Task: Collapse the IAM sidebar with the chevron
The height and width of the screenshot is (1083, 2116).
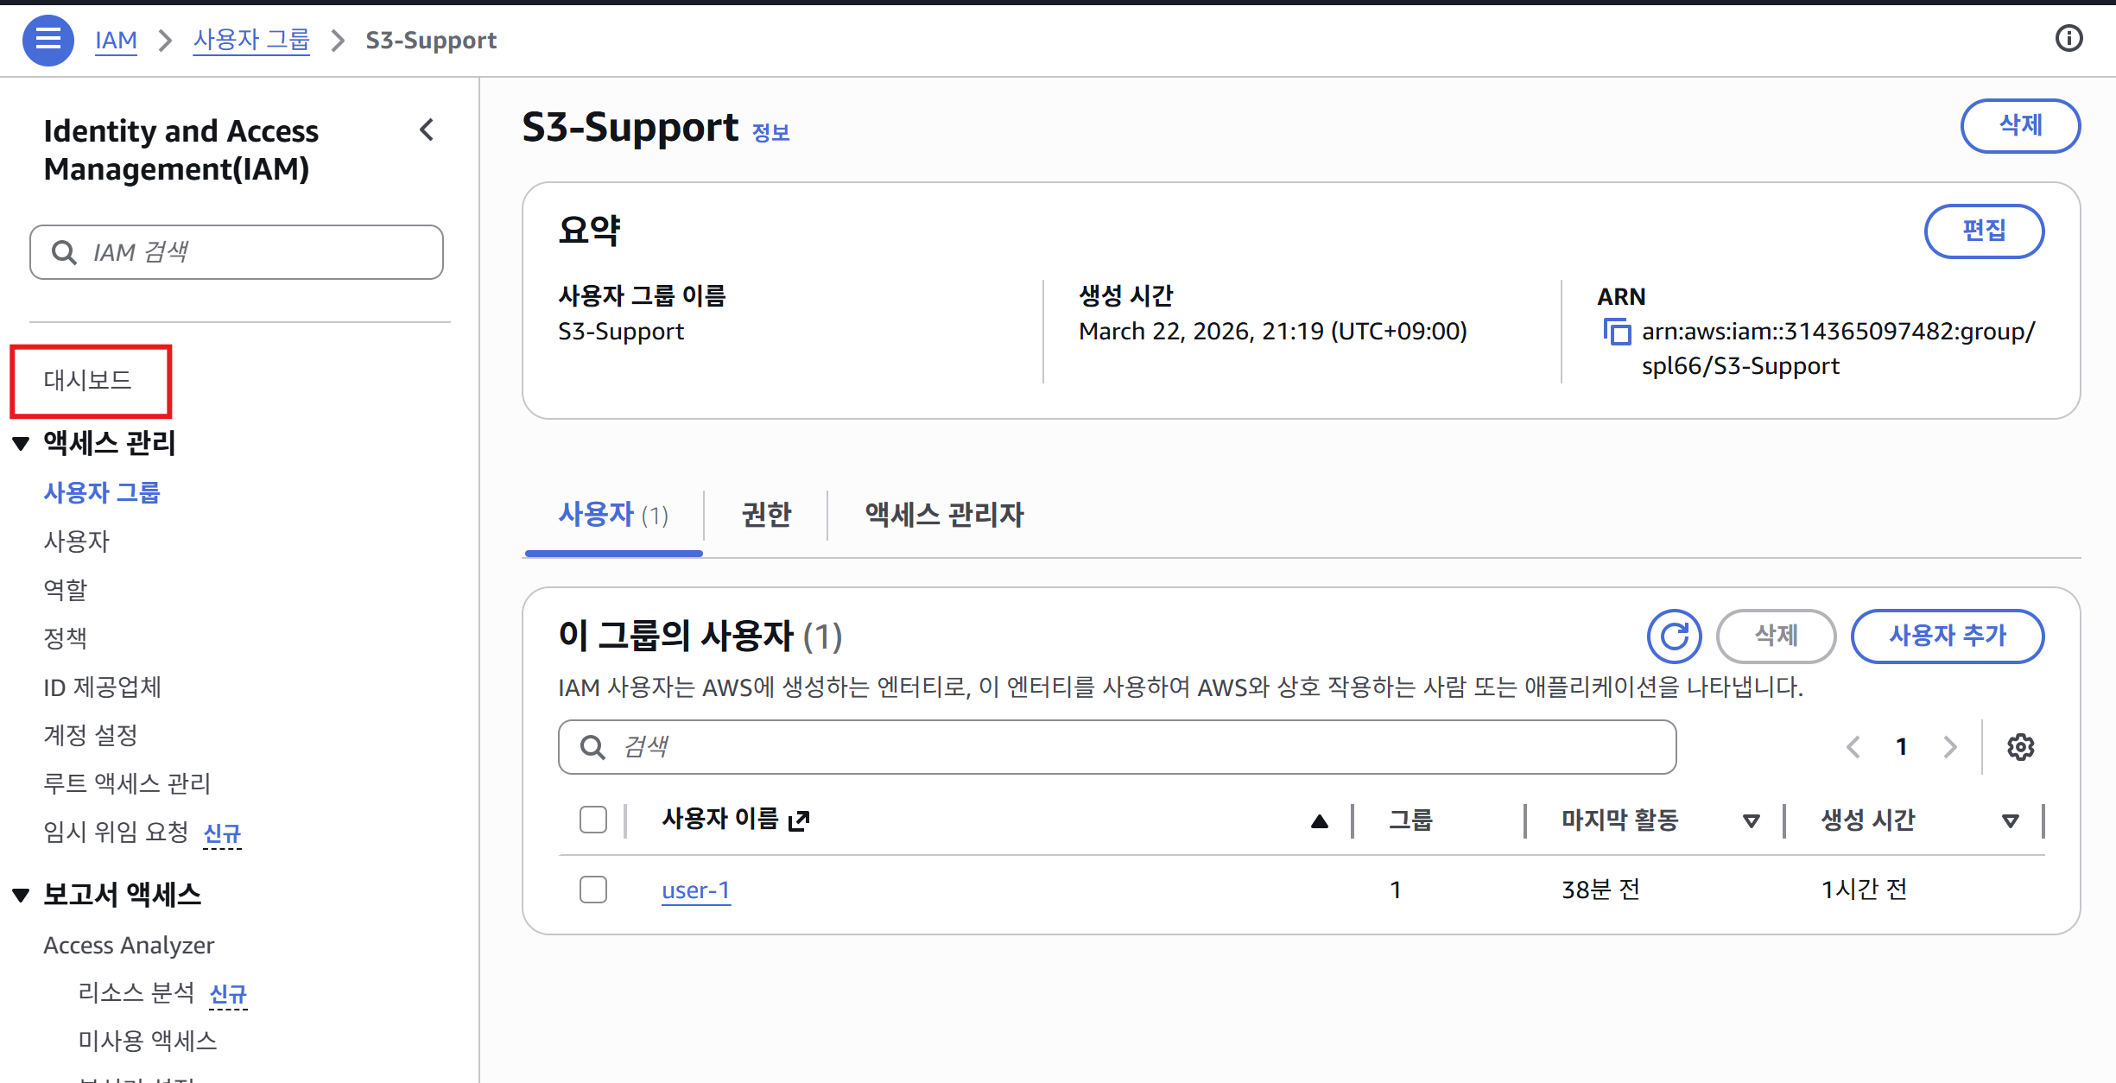Action: point(427,130)
